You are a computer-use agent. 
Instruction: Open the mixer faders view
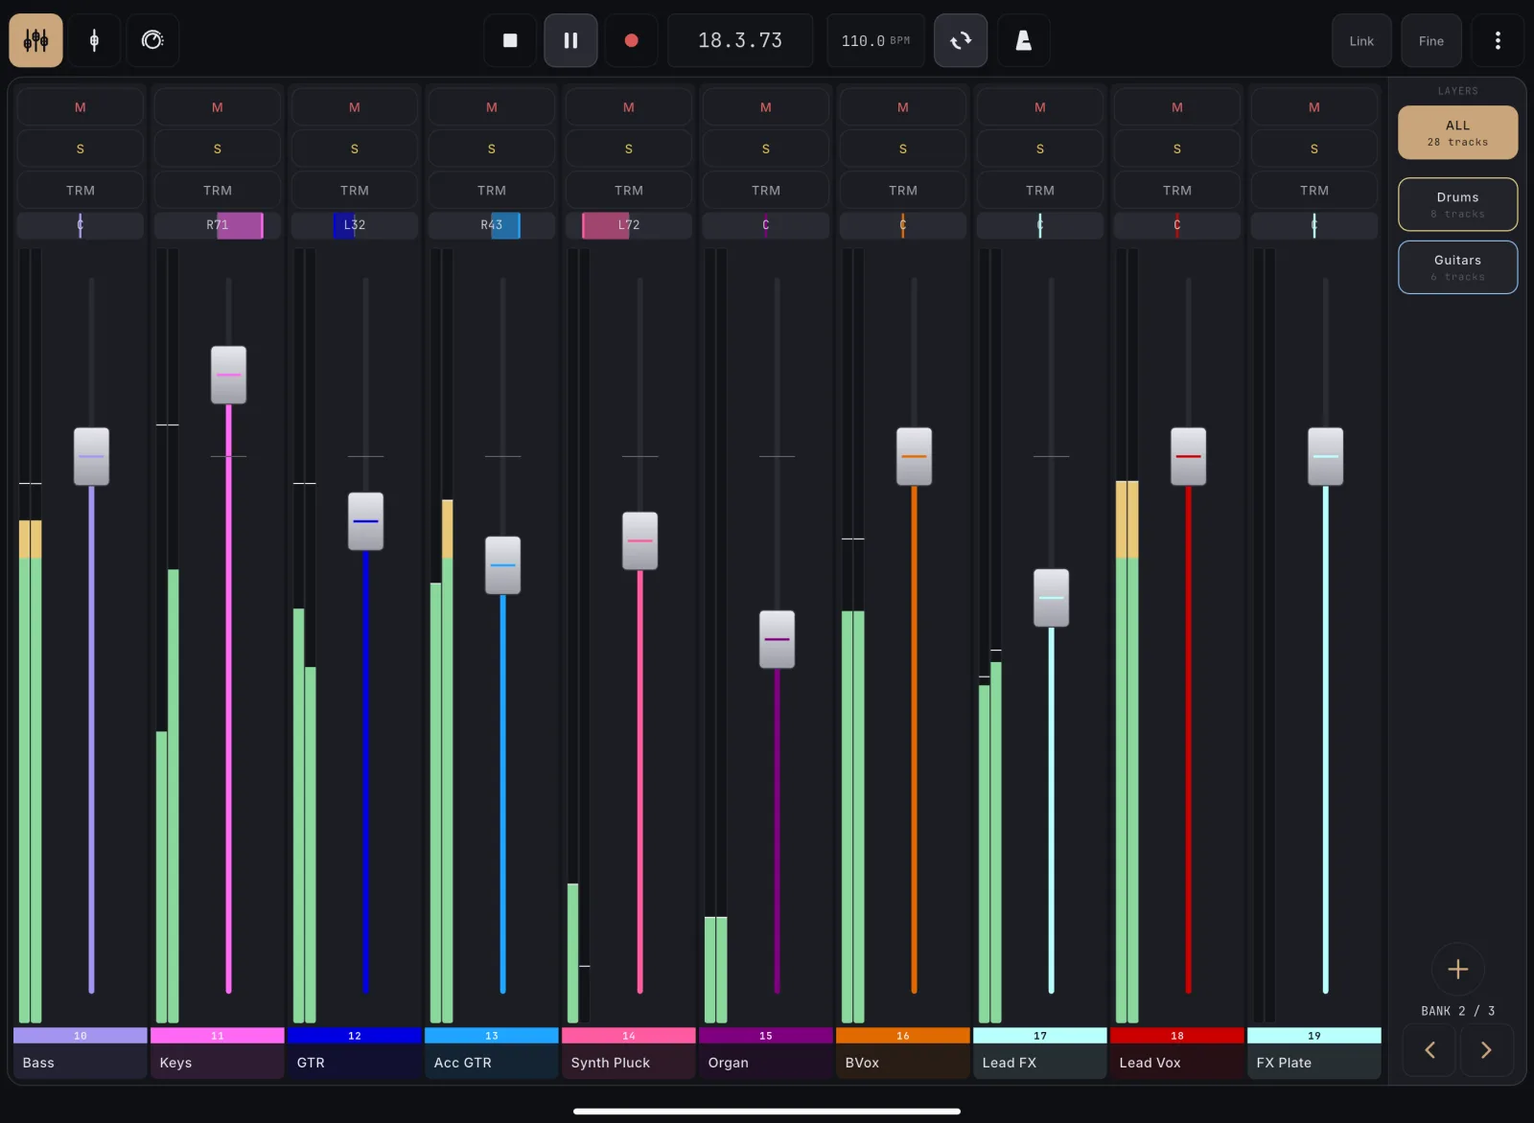[x=36, y=40]
